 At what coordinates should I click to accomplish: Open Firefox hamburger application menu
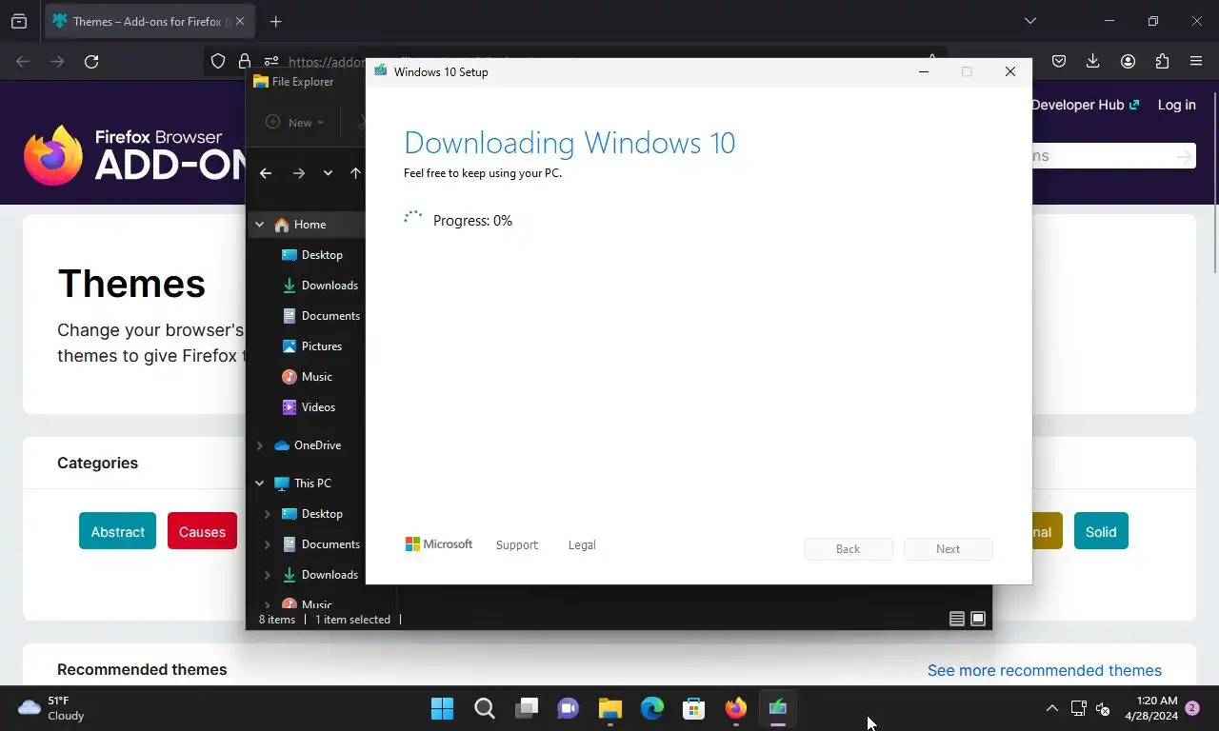pos(1196,62)
